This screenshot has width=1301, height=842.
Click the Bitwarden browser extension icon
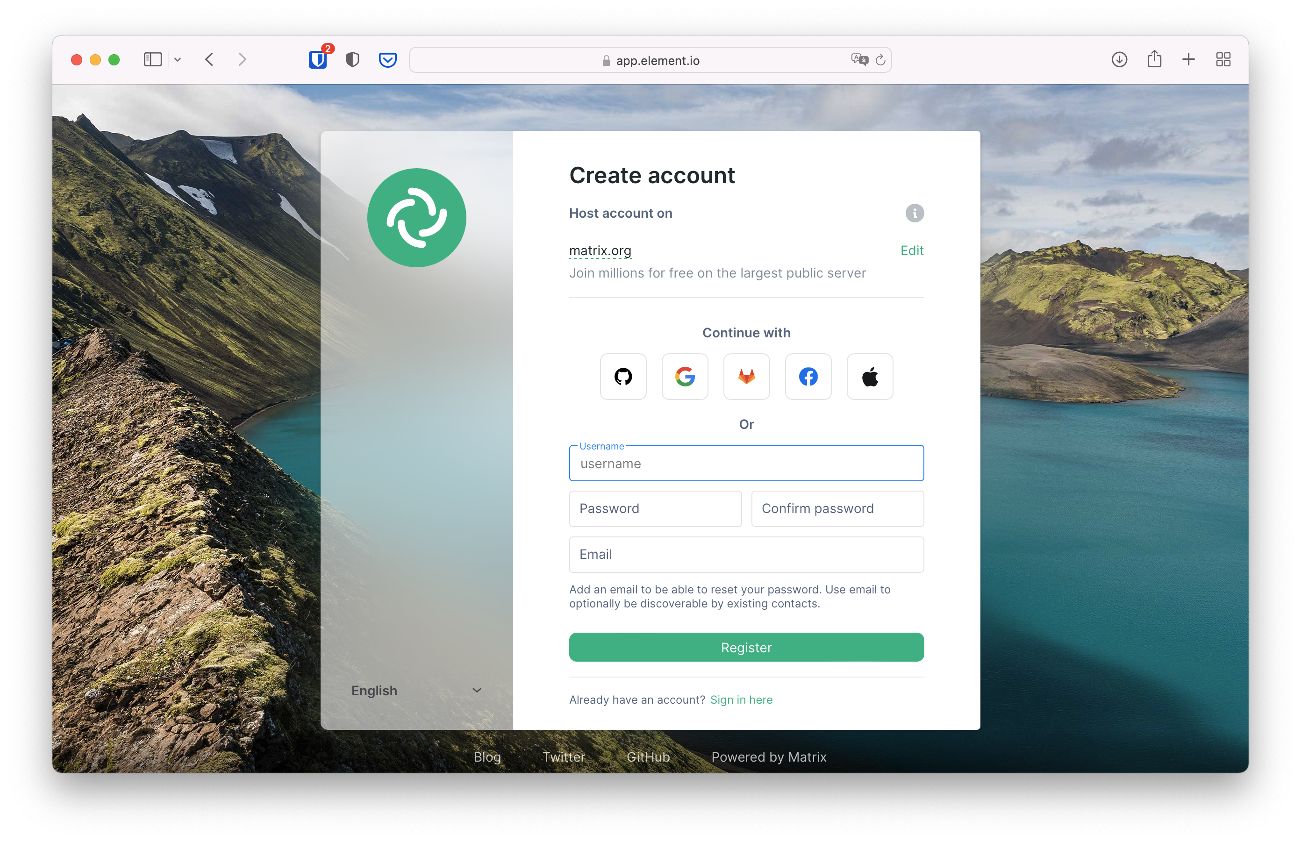point(320,60)
